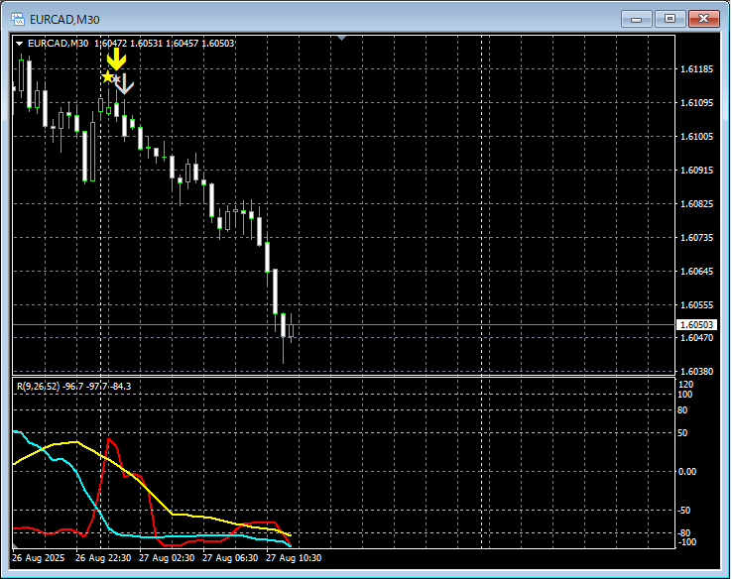Click price scale value 1.60555
Image resolution: width=732 pixels, height=579 pixels.
pos(697,304)
